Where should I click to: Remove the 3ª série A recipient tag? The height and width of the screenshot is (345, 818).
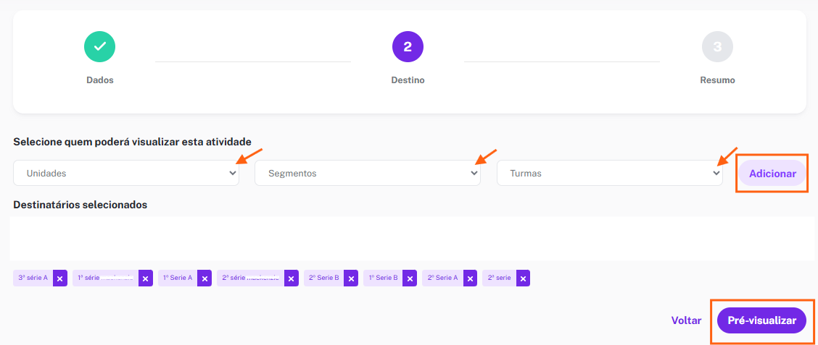60,278
